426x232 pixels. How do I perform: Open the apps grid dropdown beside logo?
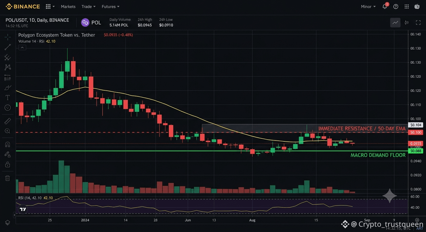(x=50, y=6)
